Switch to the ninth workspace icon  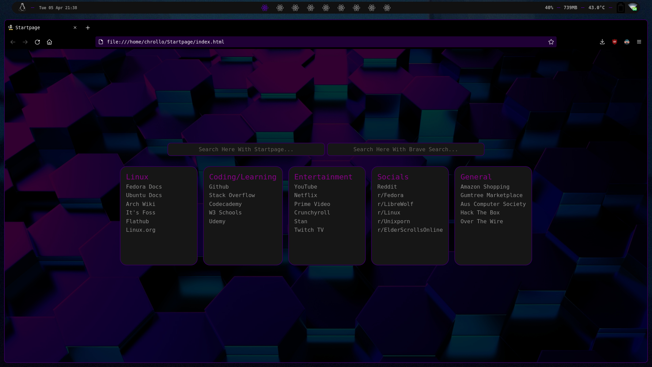pos(387,7)
